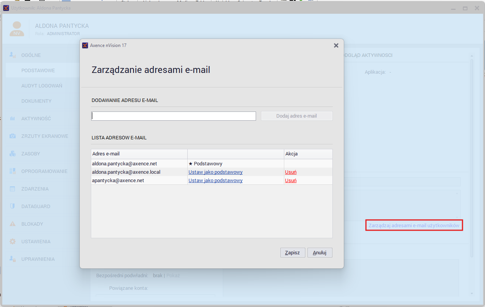
Task: Select the aldona.pantycka@axence.net row
Action: point(212,164)
